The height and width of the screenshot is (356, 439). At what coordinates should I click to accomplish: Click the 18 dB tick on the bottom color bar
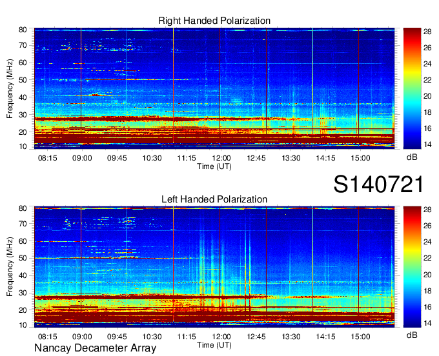(x=427, y=291)
